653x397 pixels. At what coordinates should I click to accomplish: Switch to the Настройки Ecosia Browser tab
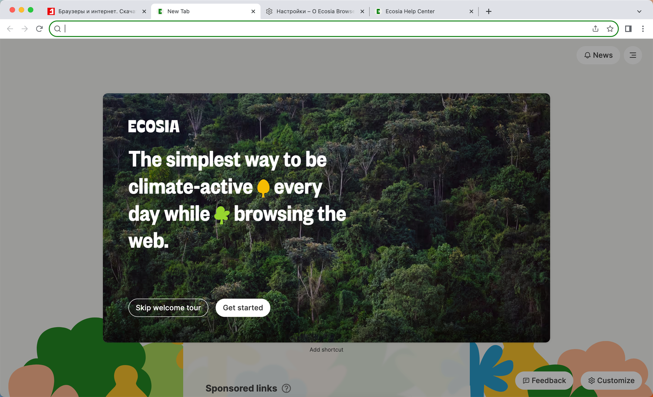point(311,11)
